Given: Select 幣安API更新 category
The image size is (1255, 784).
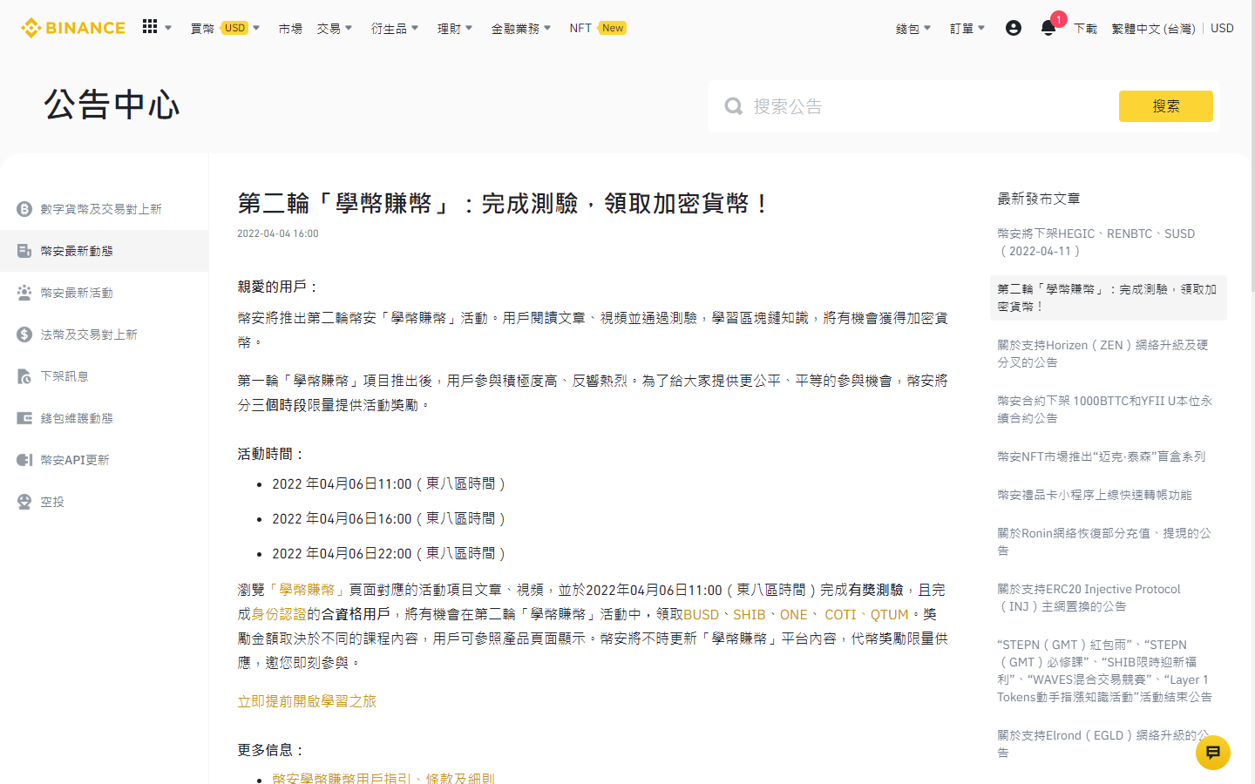Looking at the screenshot, I should [104, 460].
